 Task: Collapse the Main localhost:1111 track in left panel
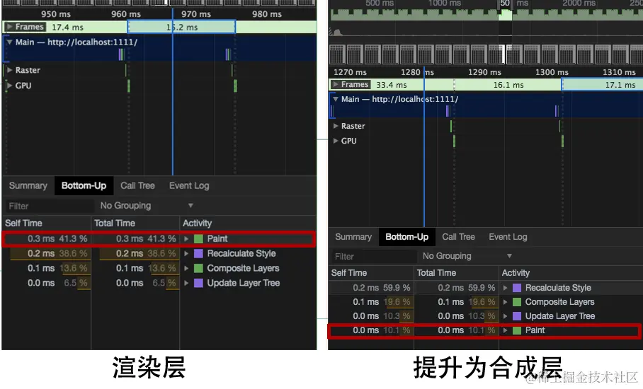[9, 42]
